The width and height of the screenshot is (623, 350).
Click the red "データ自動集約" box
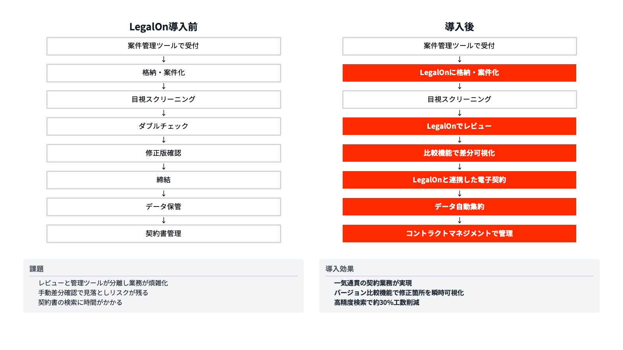(459, 207)
